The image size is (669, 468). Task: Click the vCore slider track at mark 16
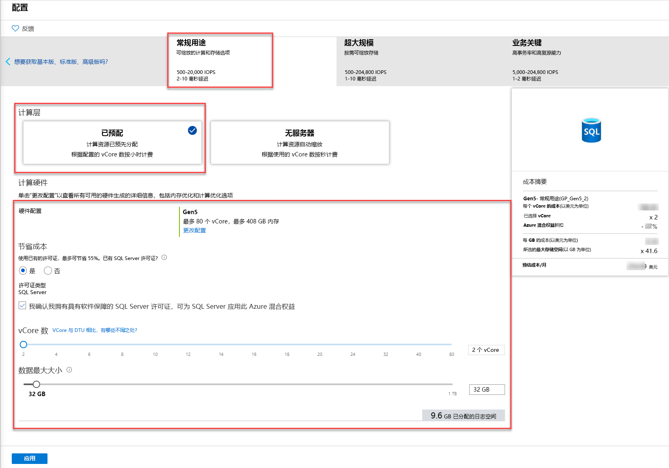(x=254, y=344)
